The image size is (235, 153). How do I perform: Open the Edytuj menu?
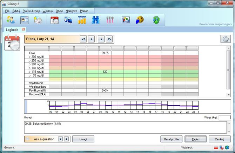click(x=16, y=11)
